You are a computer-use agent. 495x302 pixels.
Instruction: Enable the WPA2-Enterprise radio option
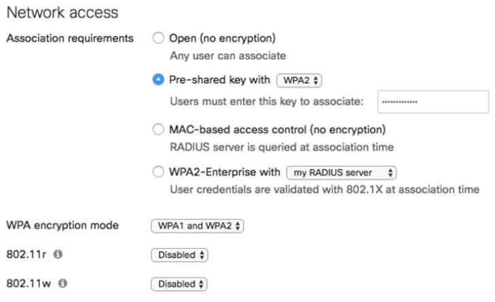pyautogui.click(x=159, y=172)
